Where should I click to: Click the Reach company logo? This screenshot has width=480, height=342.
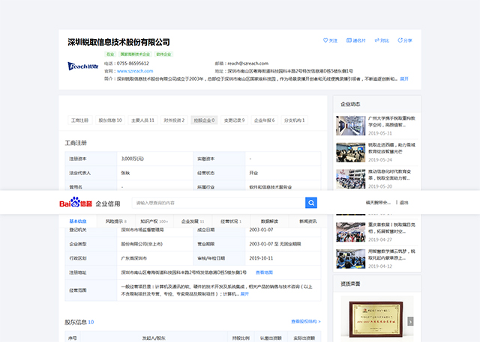pos(83,66)
